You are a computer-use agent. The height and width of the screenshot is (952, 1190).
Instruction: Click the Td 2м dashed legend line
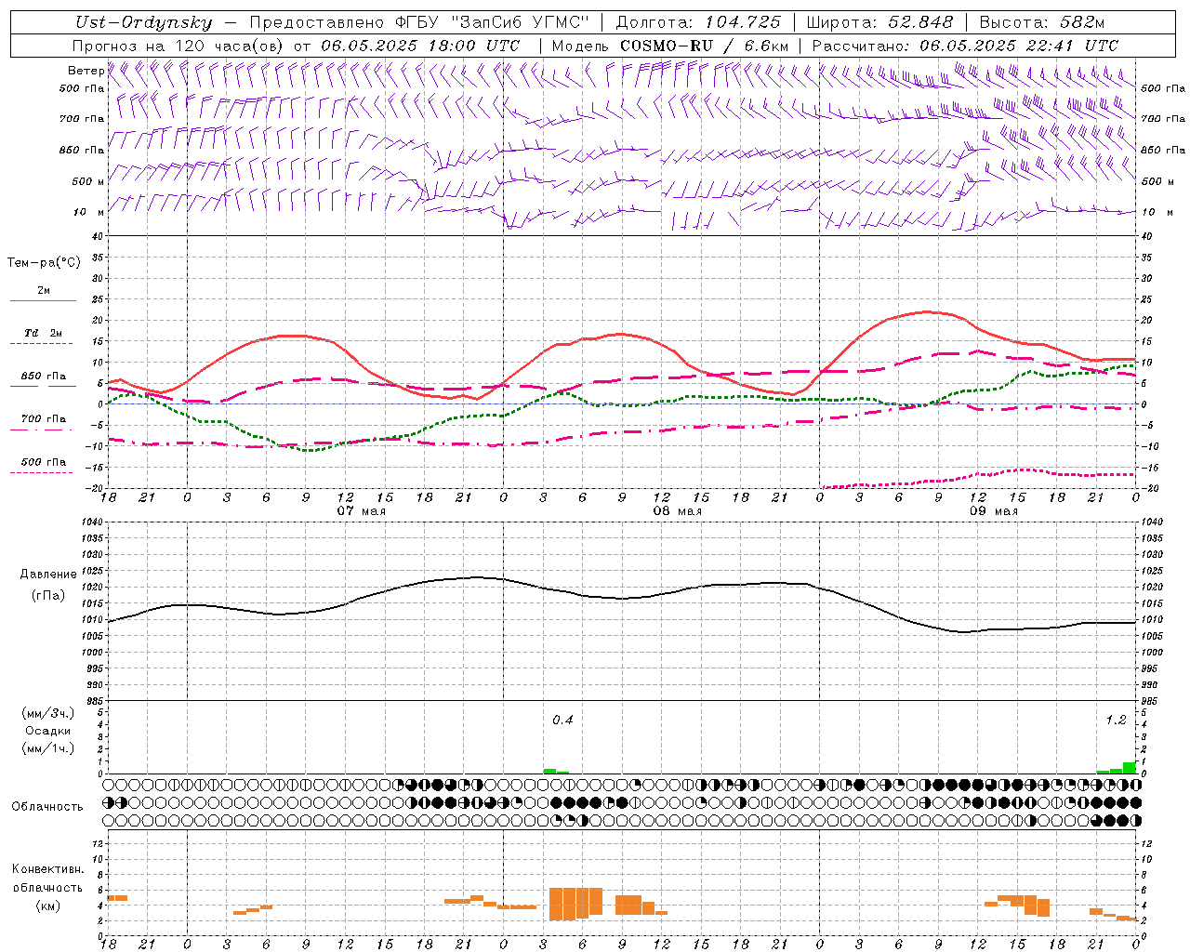coord(43,343)
